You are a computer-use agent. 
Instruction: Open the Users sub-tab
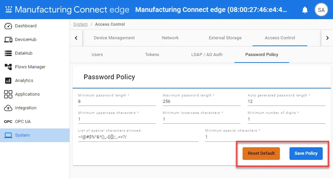tap(97, 54)
